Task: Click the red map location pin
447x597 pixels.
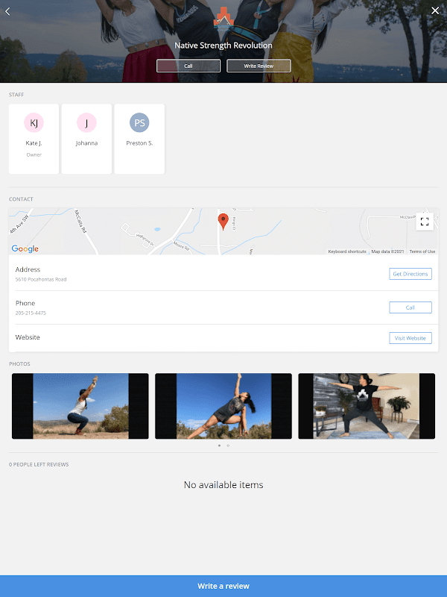Action: point(223,222)
